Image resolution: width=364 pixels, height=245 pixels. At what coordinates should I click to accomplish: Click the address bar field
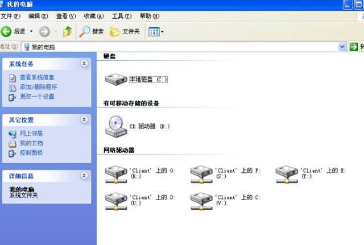[x=184, y=47]
